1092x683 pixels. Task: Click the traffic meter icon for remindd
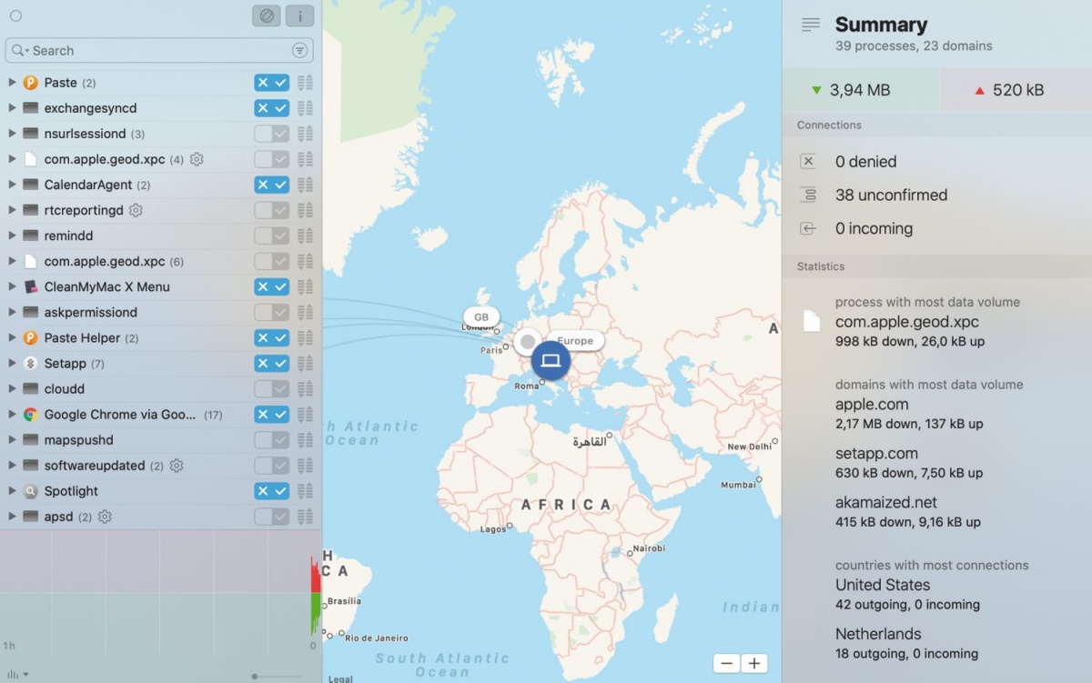coord(305,236)
